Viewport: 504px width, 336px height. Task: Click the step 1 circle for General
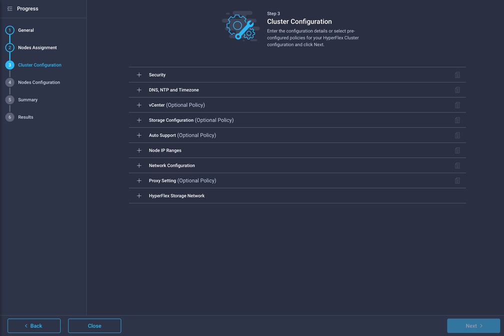(x=9, y=30)
